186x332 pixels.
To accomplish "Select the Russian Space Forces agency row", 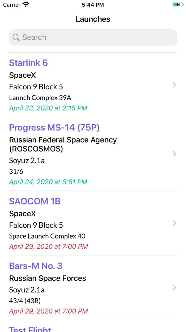I will point(48,278).
